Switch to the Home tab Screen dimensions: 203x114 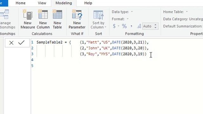(x=20, y=3)
